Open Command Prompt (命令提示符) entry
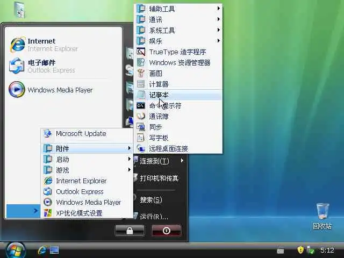This screenshot has width=344, height=258. coord(178,106)
